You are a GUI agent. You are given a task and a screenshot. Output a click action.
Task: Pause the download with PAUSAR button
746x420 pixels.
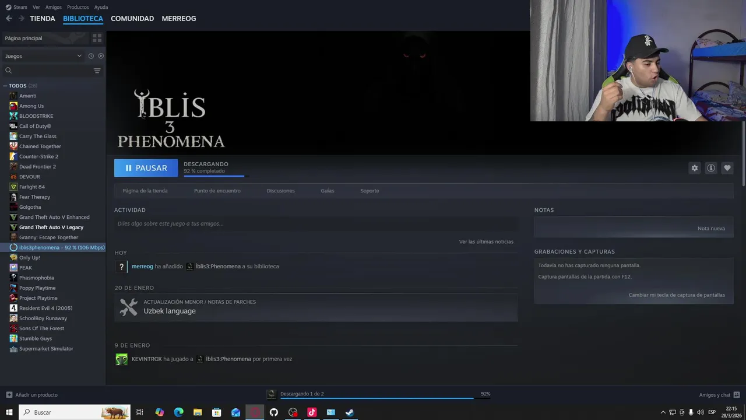146,168
